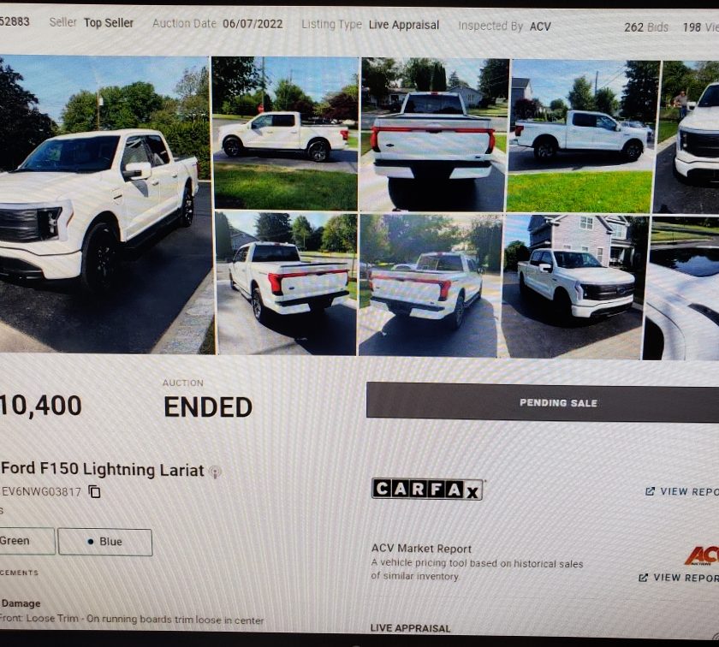Click the Ford F150 Lightning Lariat title
This screenshot has width=719, height=647.
(102, 469)
